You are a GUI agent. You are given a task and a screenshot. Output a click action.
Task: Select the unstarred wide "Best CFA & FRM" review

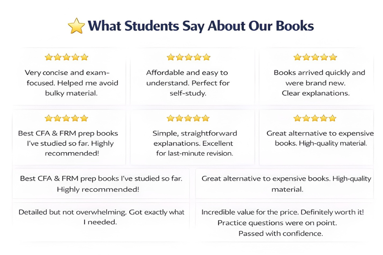[x=101, y=183]
